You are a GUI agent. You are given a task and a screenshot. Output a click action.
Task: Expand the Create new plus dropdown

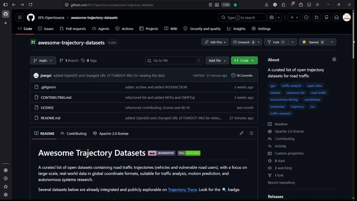point(294,18)
